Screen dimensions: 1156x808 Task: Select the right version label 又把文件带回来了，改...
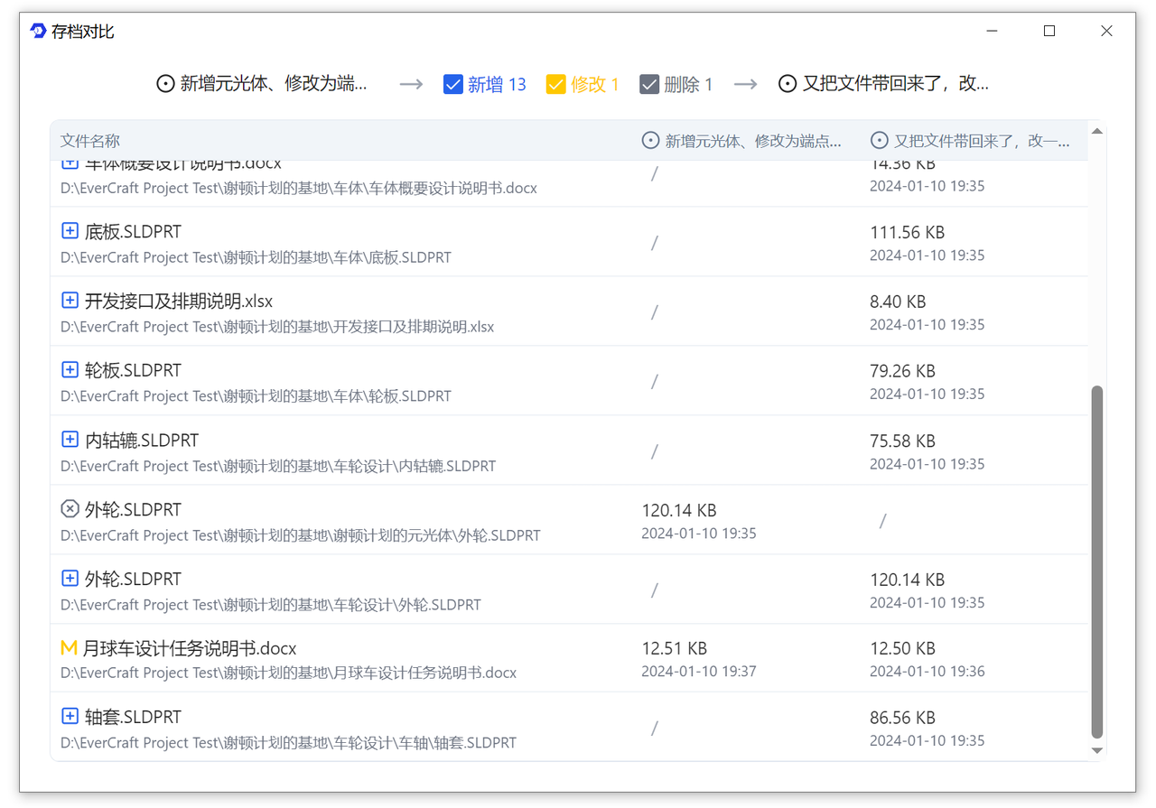coord(894,83)
